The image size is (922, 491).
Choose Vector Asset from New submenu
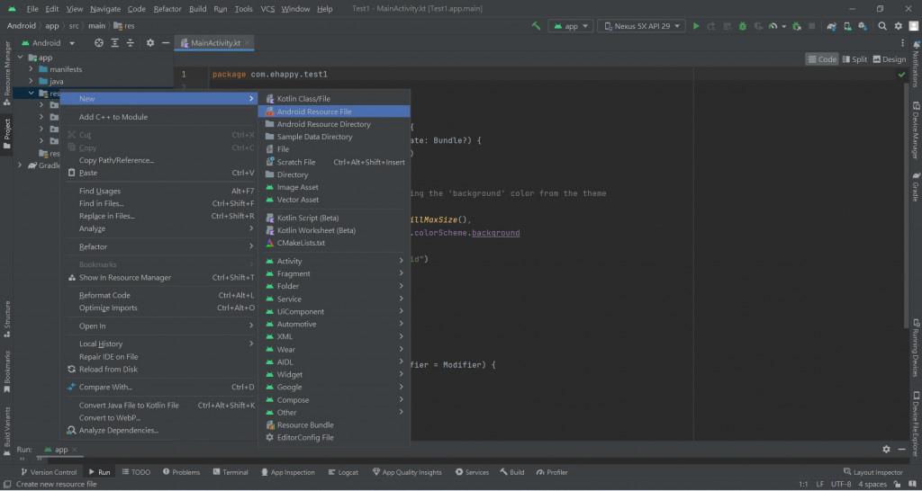(334, 200)
